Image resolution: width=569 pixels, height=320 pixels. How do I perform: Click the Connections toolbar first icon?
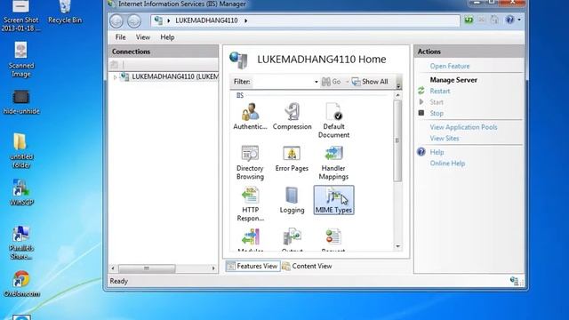115,65
